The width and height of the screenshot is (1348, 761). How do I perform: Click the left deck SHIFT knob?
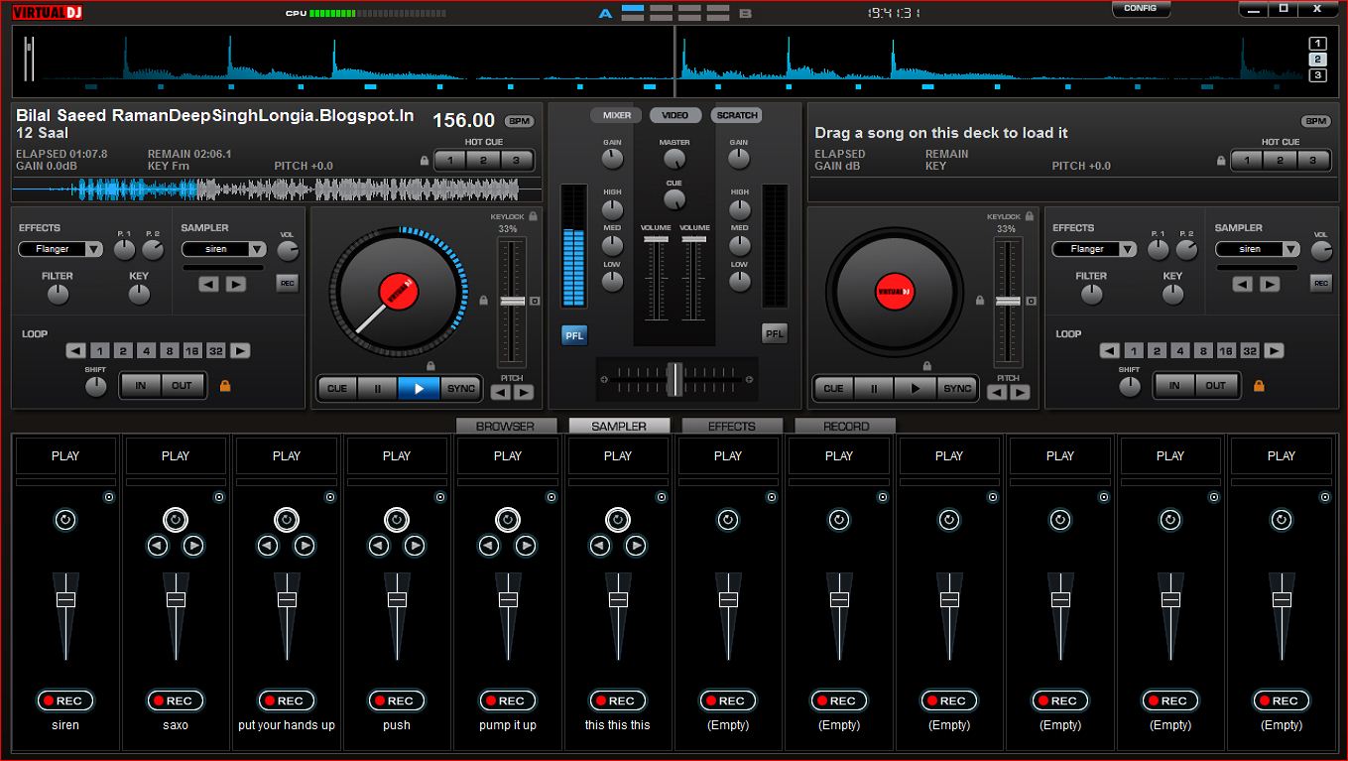click(x=96, y=386)
